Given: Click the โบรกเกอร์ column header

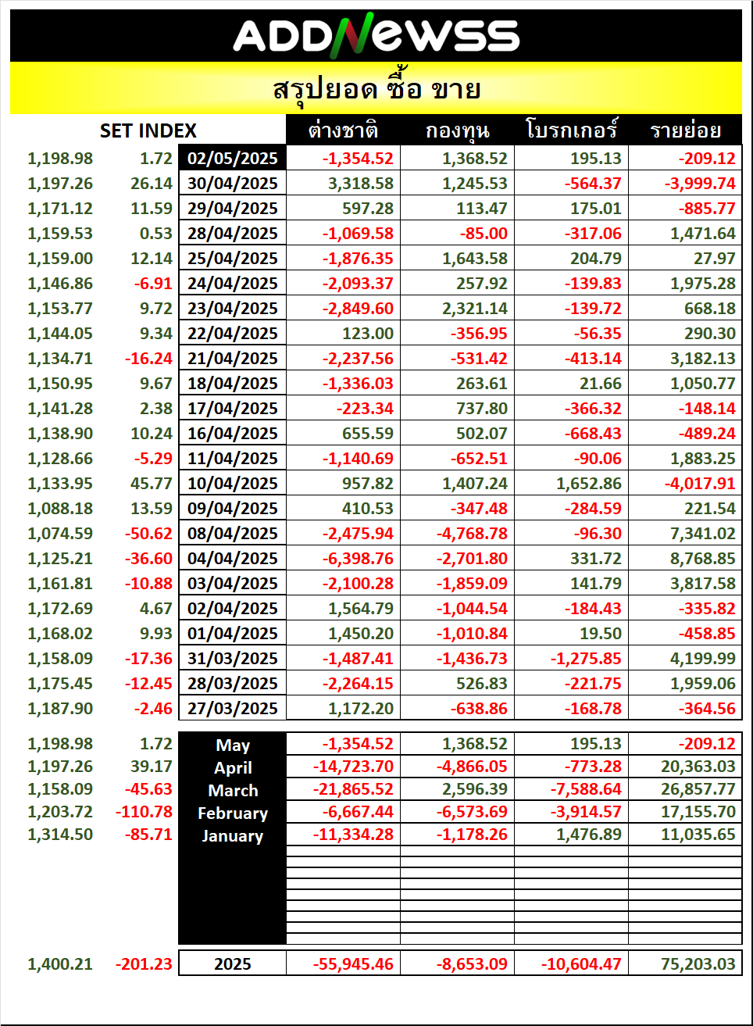Looking at the screenshot, I should tap(571, 130).
